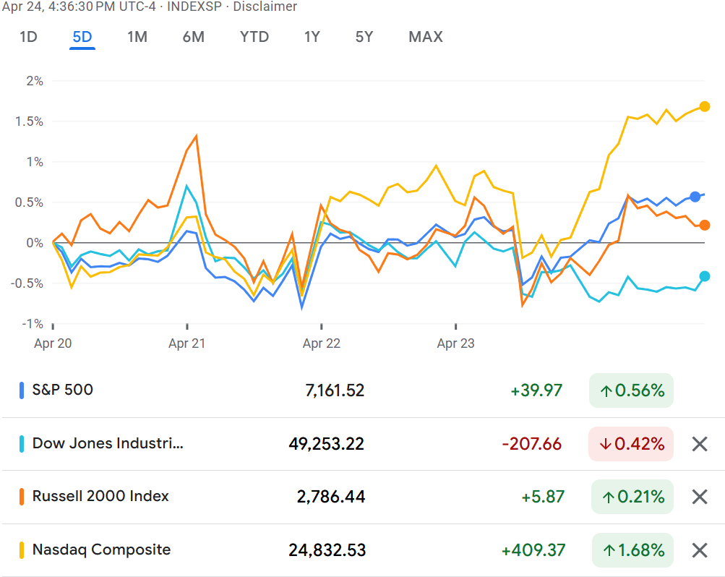The width and height of the screenshot is (725, 577).
Task: Click the Dow Jones cyan endpoint dot
Action: (x=705, y=276)
